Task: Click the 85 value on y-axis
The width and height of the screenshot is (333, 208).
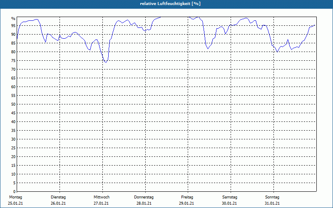Action: (13, 43)
